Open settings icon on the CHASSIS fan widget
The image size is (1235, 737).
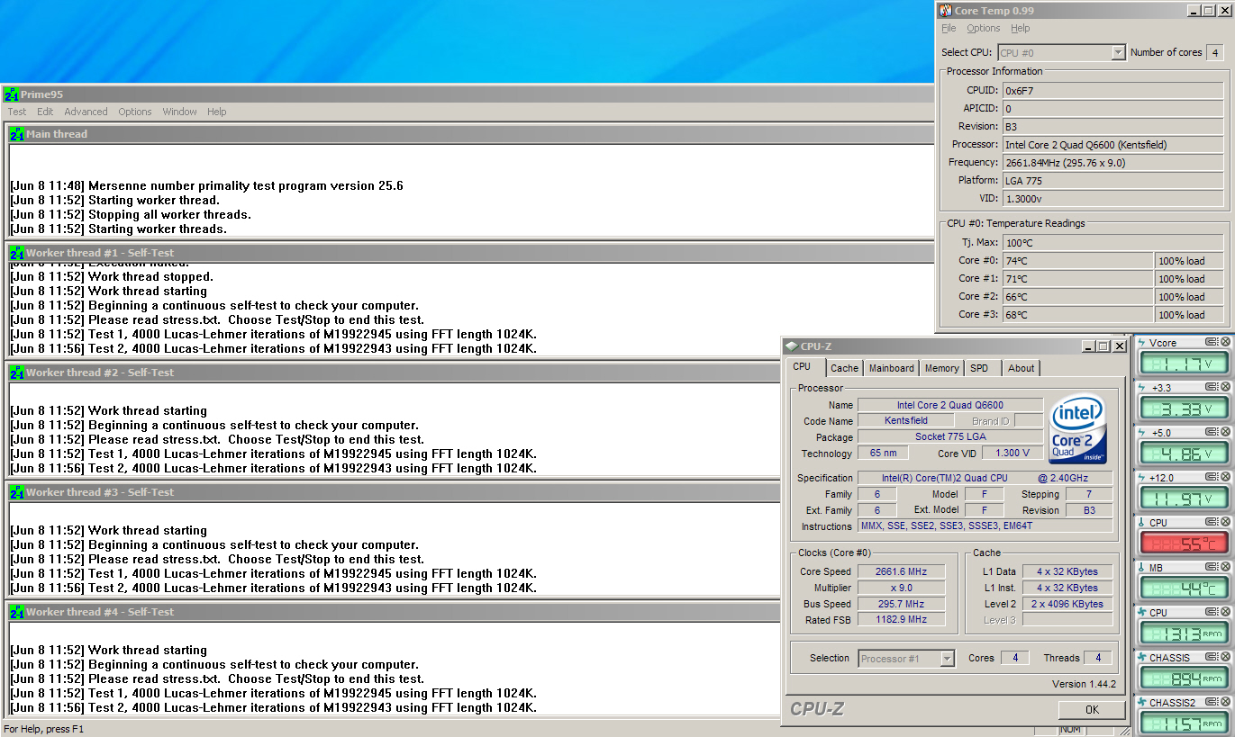tap(1212, 657)
